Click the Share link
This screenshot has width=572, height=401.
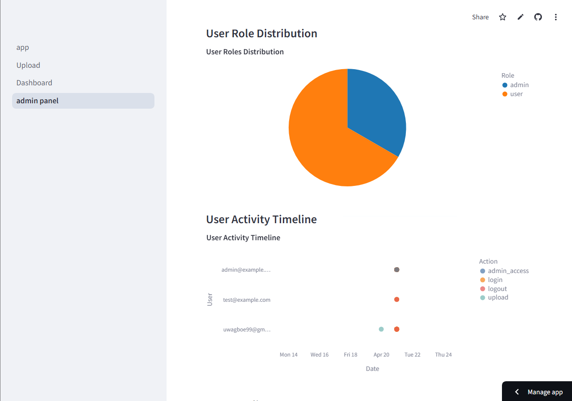(480, 17)
